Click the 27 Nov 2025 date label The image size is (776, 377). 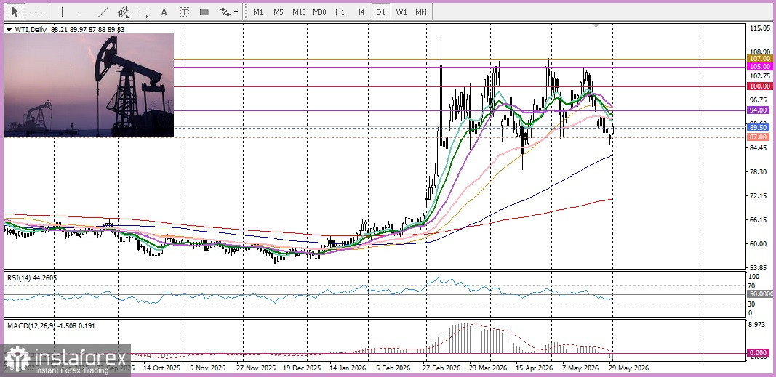click(255, 368)
